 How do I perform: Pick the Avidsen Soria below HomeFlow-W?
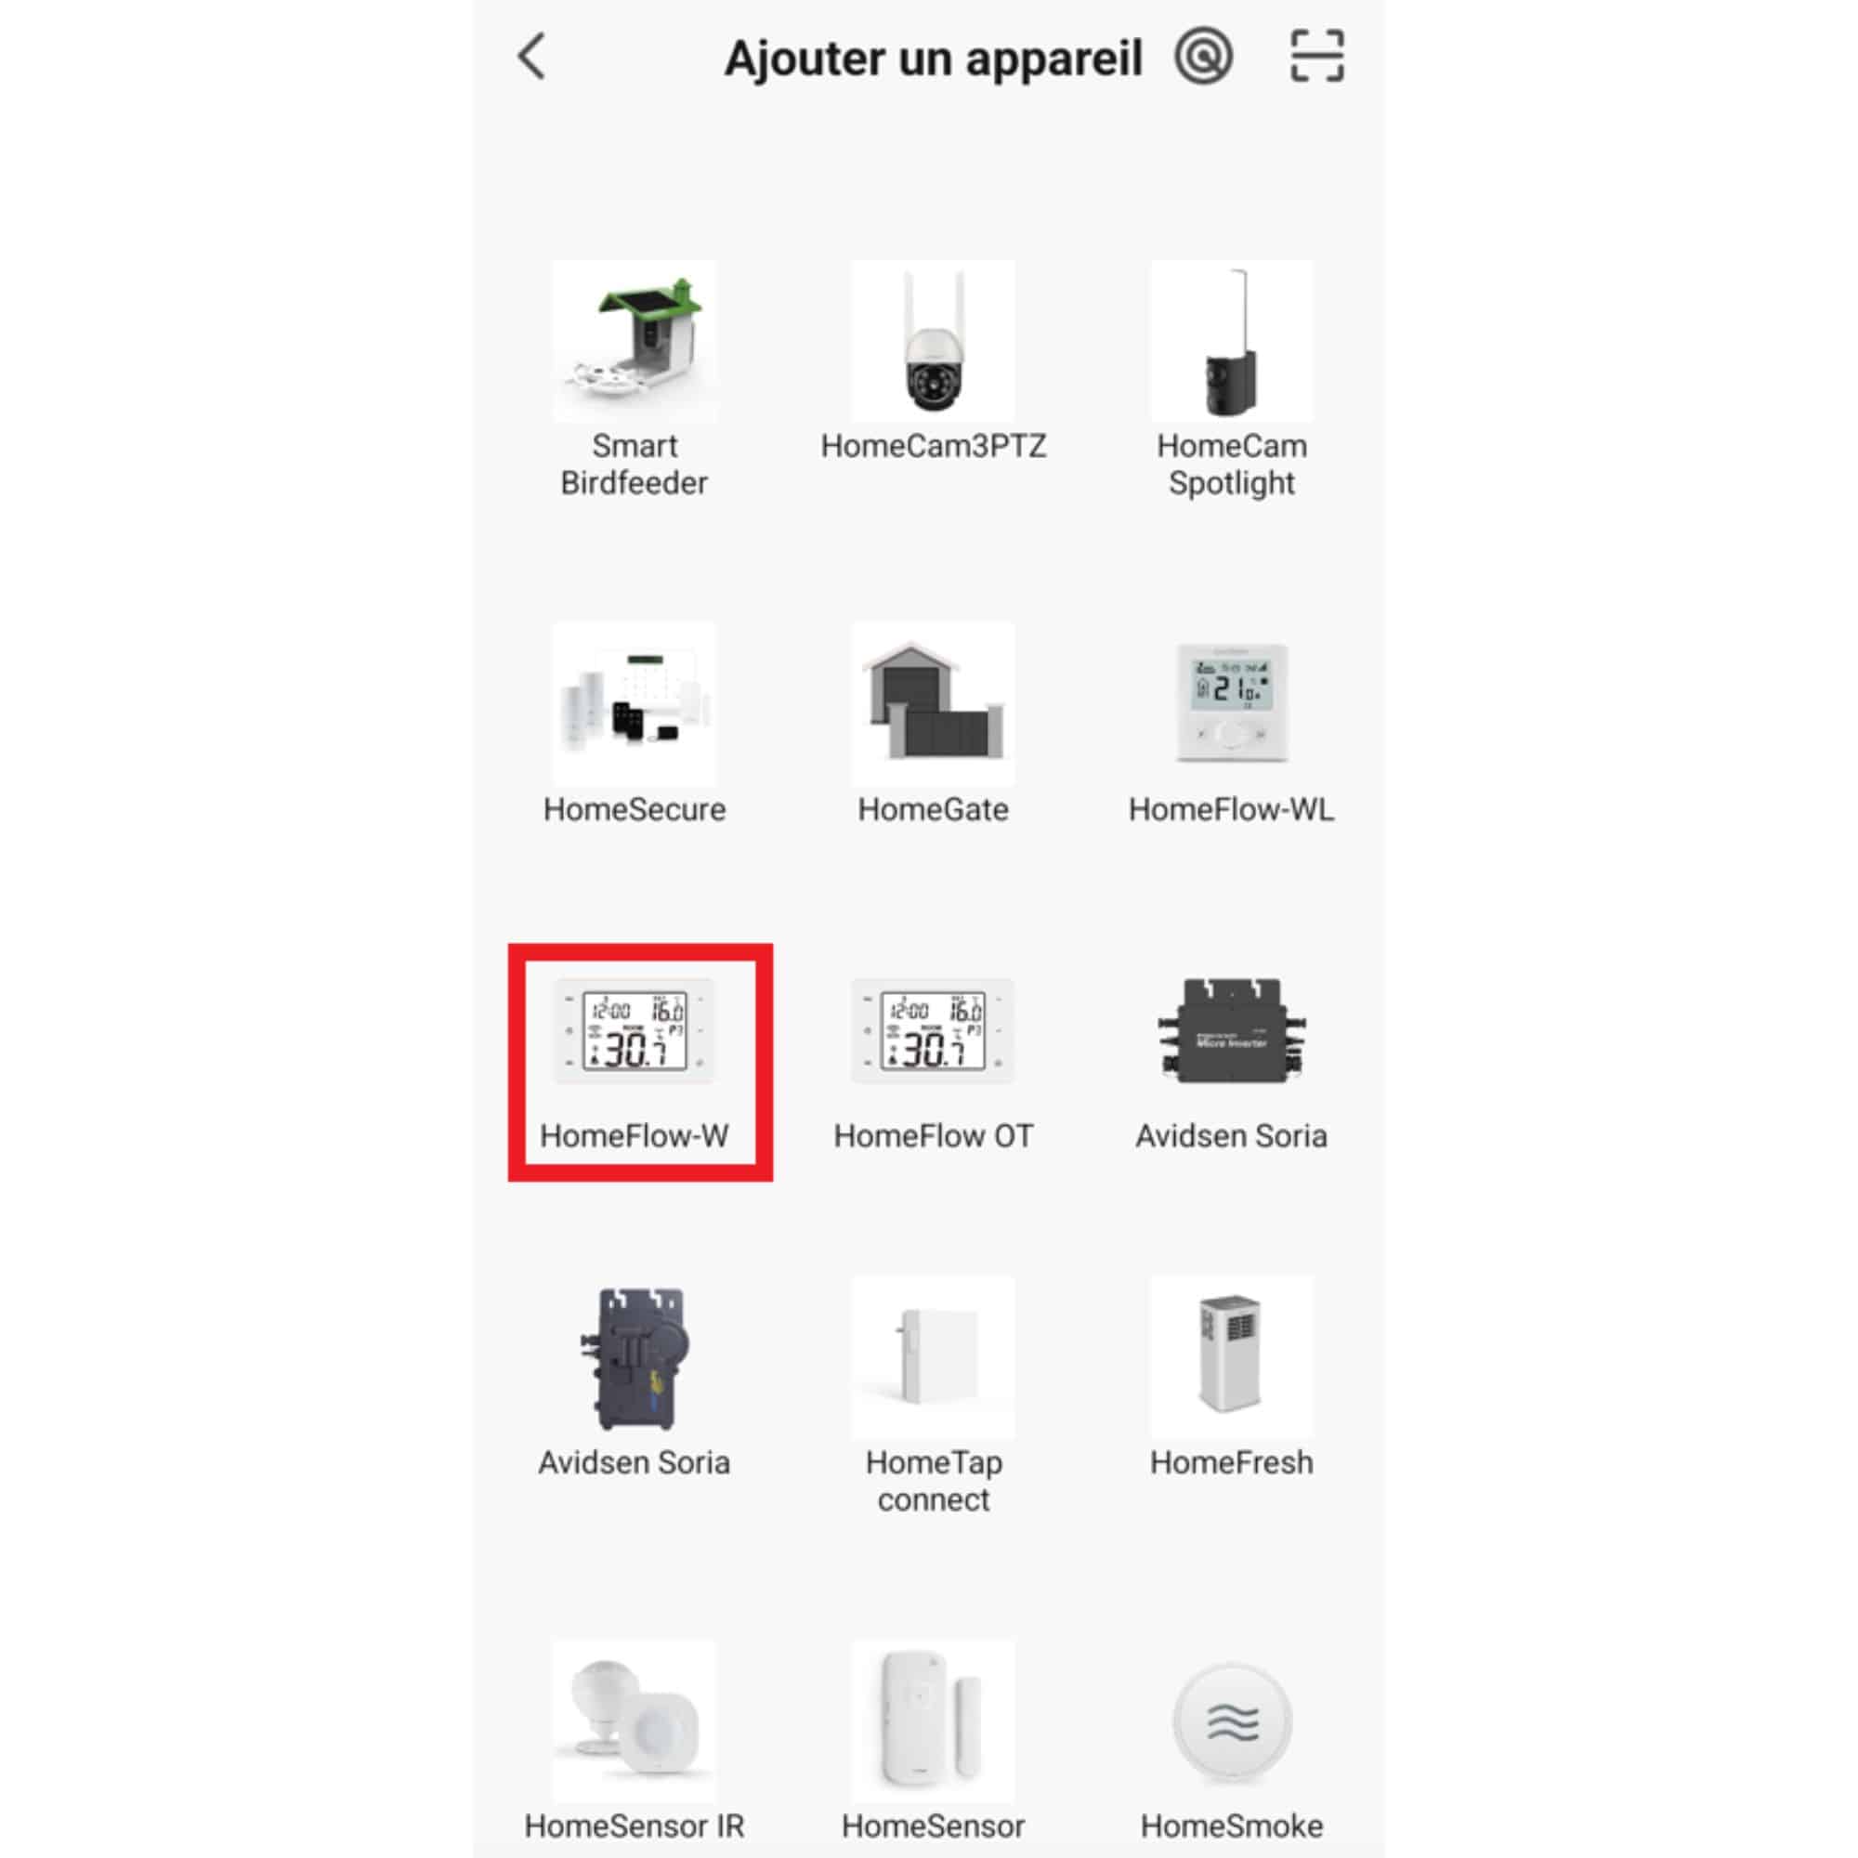[x=635, y=1377]
